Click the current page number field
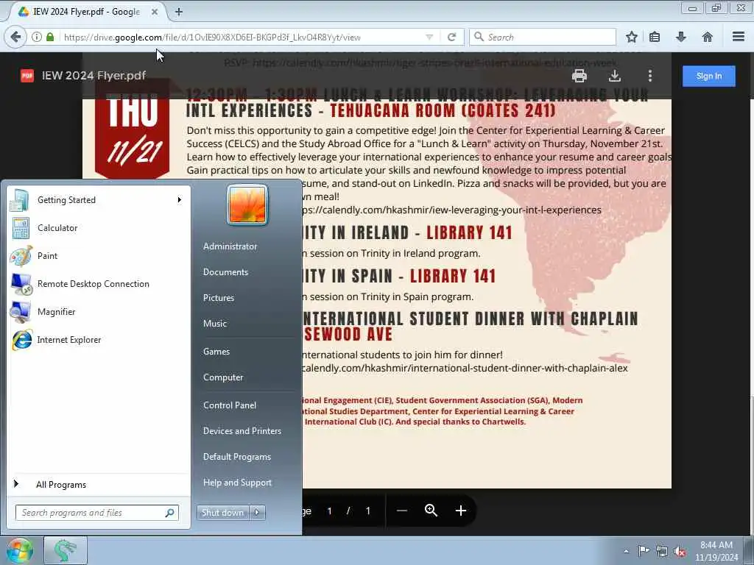Viewport: 754px width, 565px height. coord(329,511)
